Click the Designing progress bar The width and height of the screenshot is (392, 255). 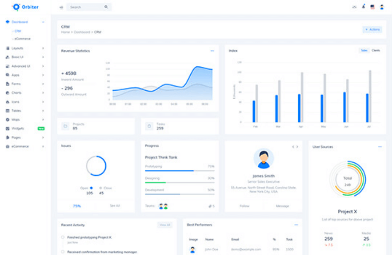[x=180, y=183]
